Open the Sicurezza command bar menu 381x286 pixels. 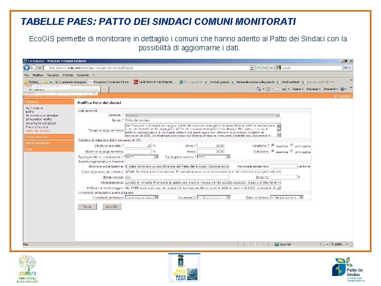pyautogui.click(x=313, y=90)
